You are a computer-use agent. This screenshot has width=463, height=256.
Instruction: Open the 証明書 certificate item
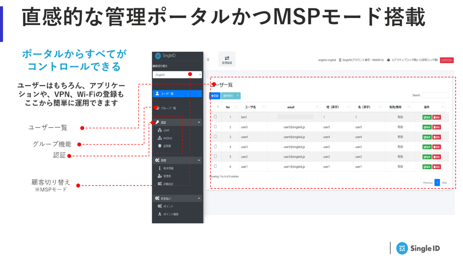[x=167, y=146]
